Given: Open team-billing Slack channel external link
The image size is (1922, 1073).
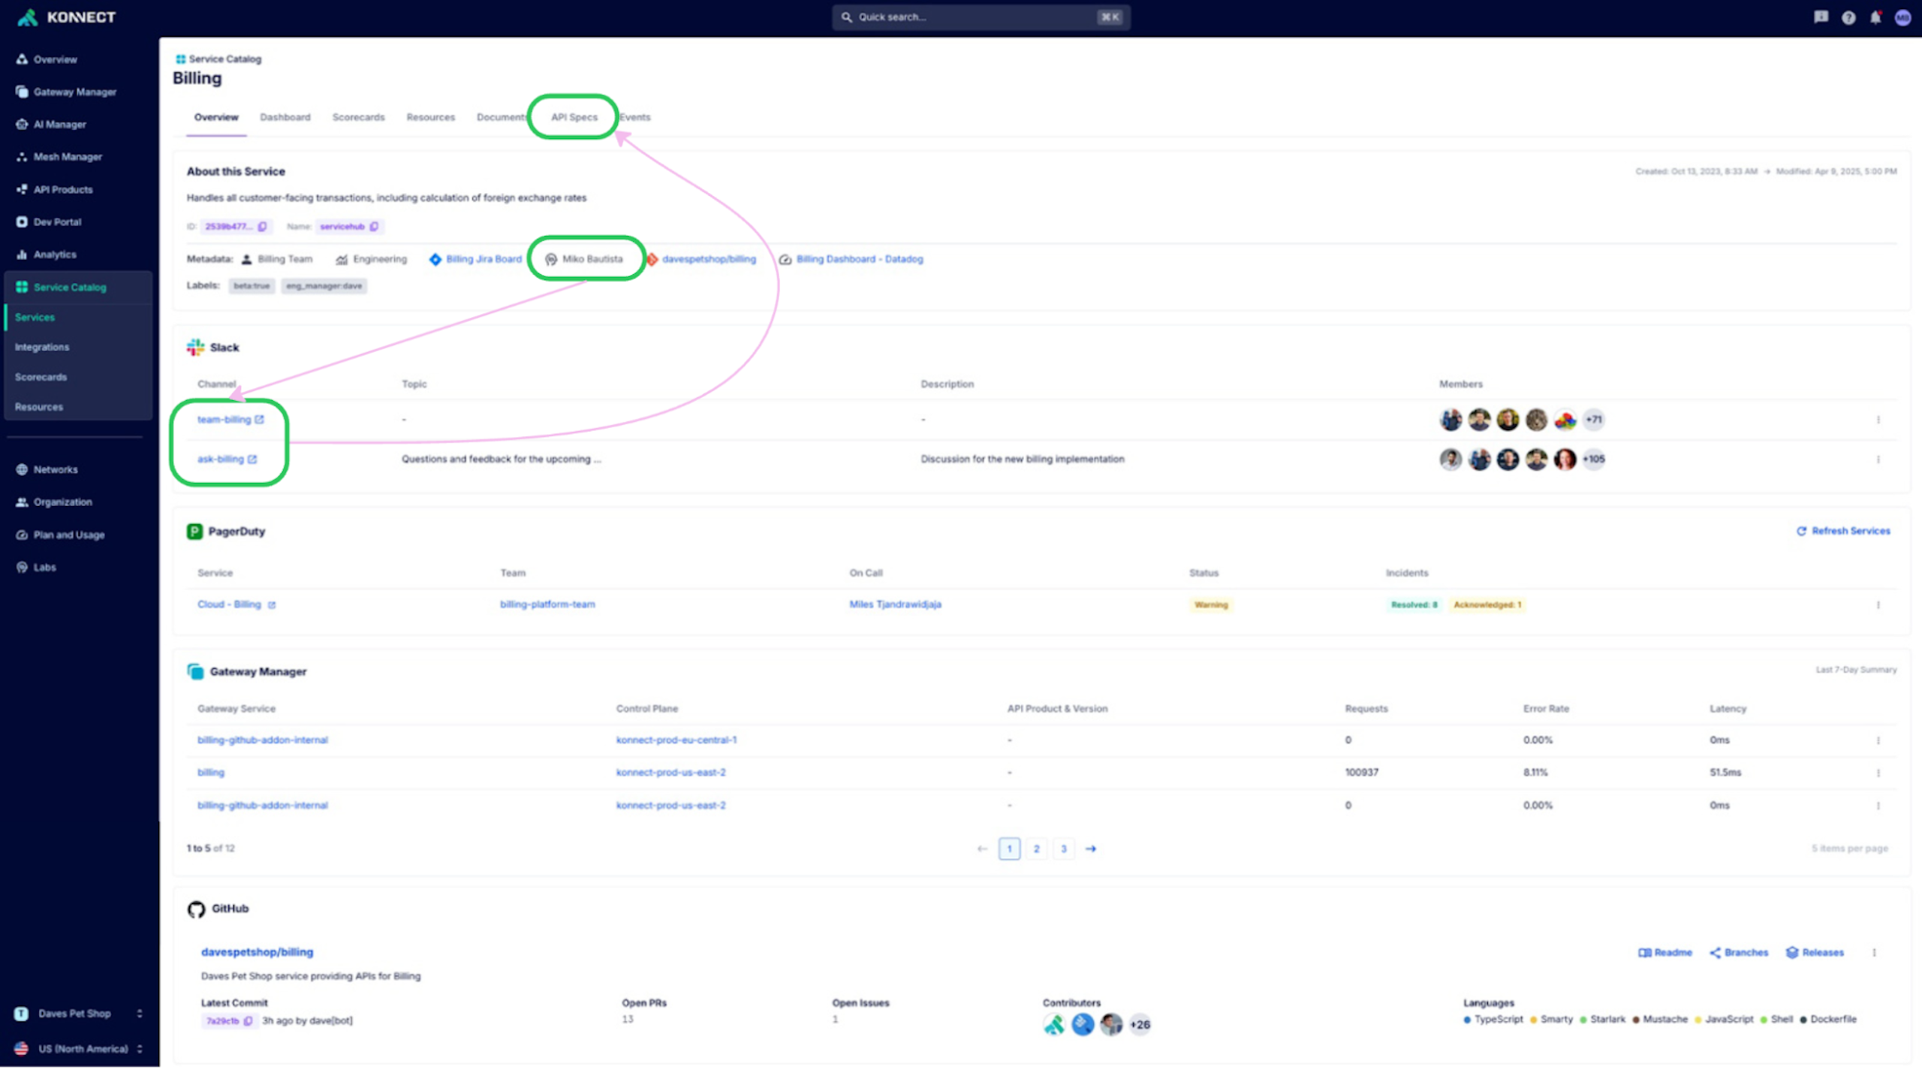Looking at the screenshot, I should click(x=259, y=420).
